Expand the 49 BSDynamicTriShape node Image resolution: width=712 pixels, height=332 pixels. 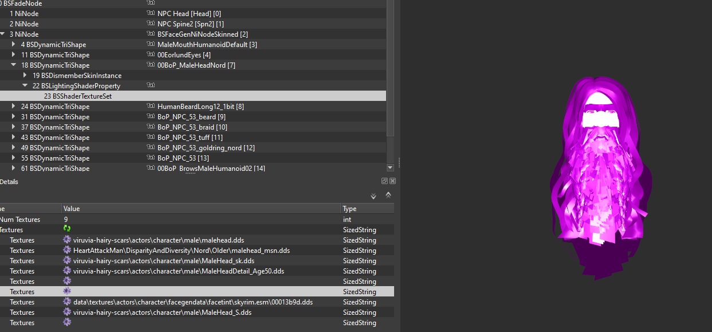pyautogui.click(x=14, y=147)
